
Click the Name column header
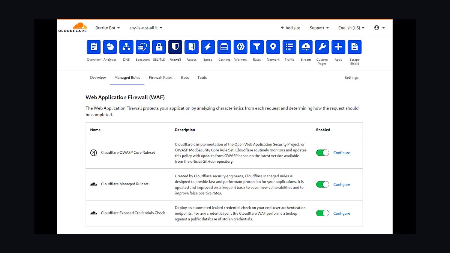95,130
